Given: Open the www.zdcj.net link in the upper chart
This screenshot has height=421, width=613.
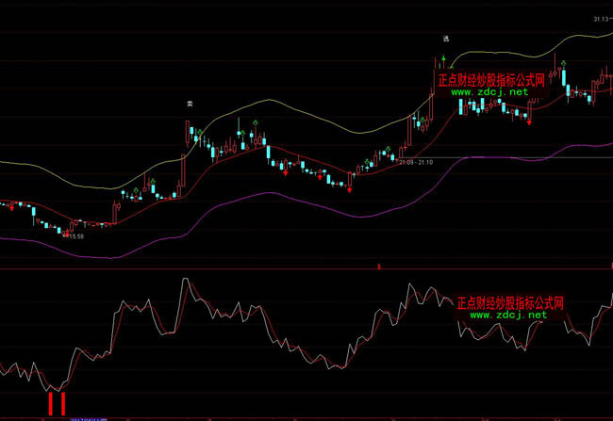Looking at the screenshot, I should coord(491,93).
